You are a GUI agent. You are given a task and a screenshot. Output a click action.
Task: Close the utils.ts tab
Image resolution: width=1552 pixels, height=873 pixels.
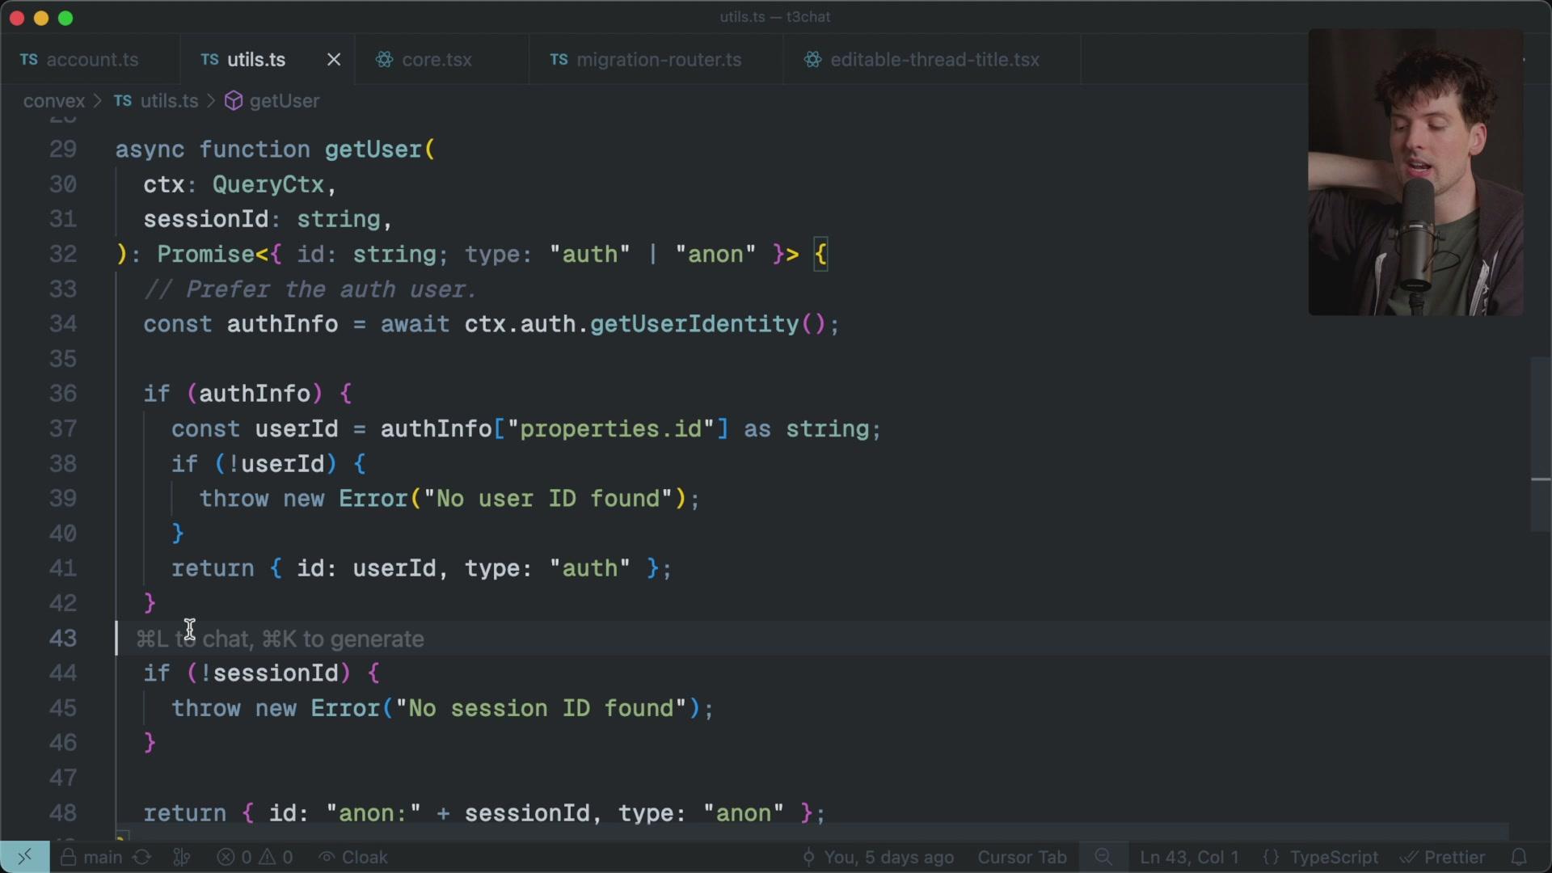334,60
